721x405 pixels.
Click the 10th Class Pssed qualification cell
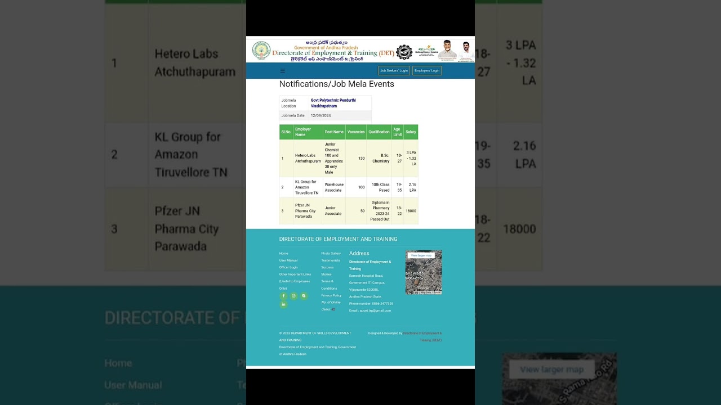point(379,187)
